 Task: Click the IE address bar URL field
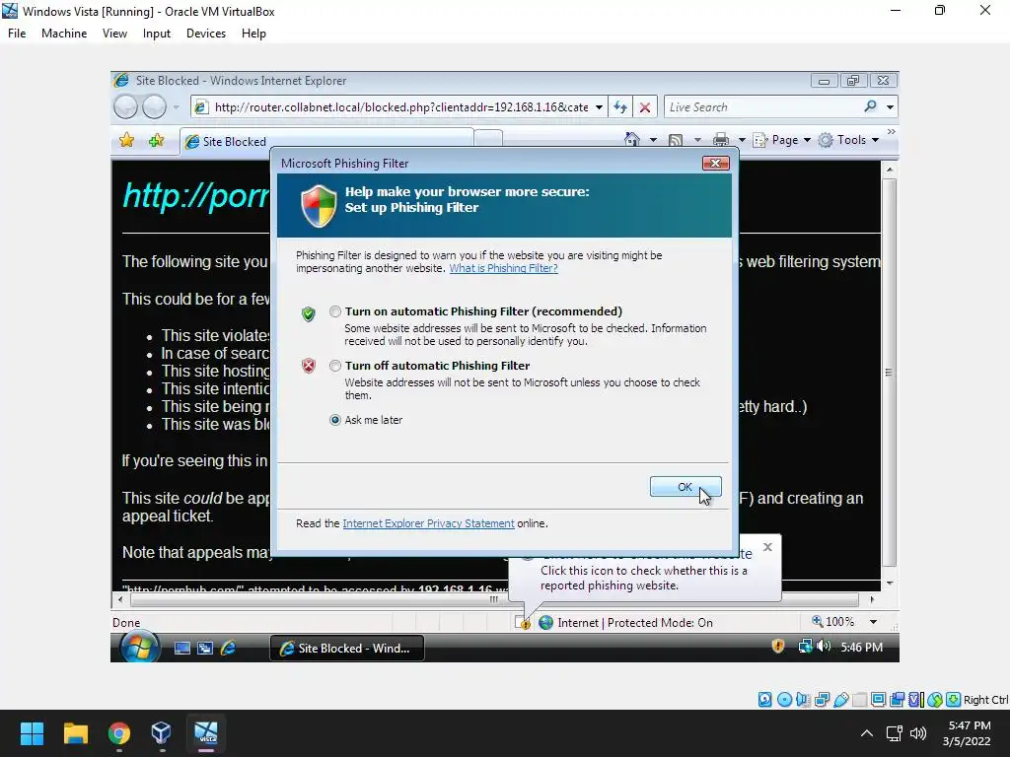coord(400,106)
